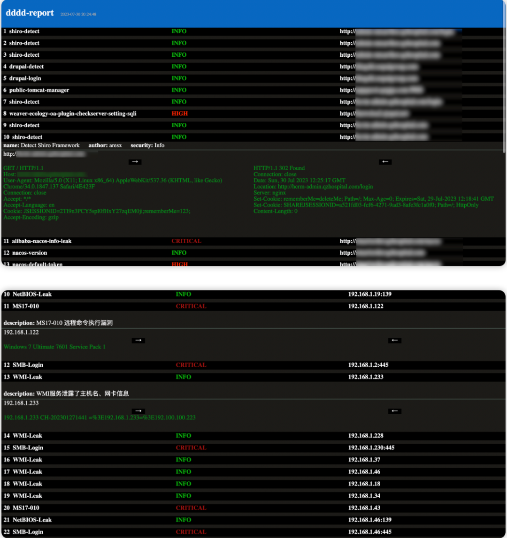Expand row 21 NetBIOS-Leak
This screenshot has width=507, height=538.
pyautogui.click(x=253, y=520)
